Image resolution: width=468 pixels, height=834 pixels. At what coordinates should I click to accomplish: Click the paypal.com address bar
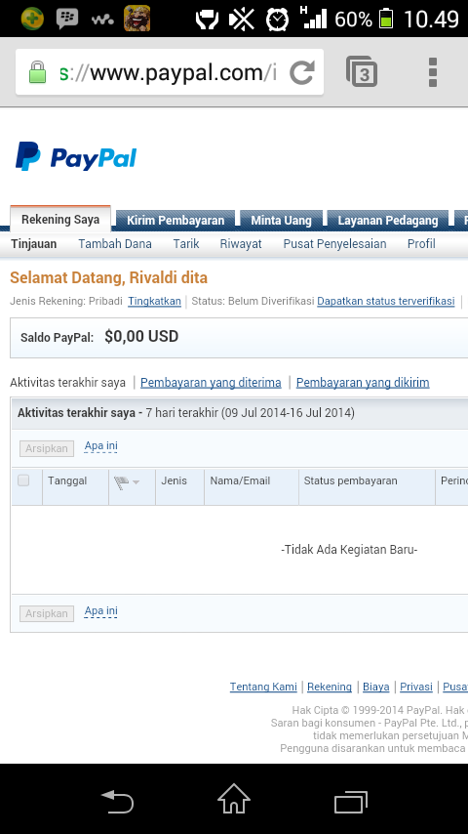click(x=170, y=72)
